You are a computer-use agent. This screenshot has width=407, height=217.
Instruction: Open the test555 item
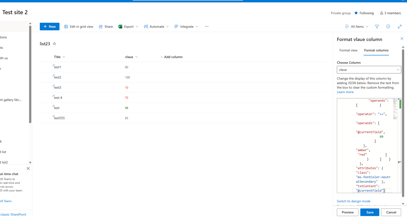[59, 118]
